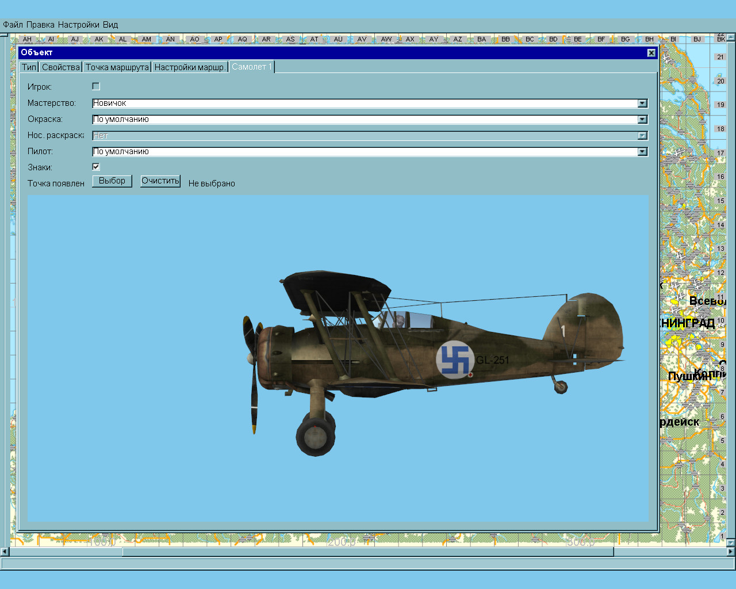Viewport: 736px width, 589px height.
Task: Open the Вид menu
Action: [x=110, y=25]
